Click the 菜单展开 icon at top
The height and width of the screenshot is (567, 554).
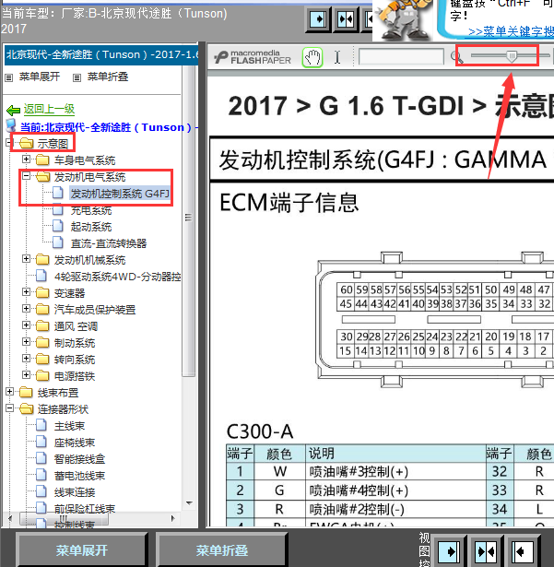click(8, 77)
